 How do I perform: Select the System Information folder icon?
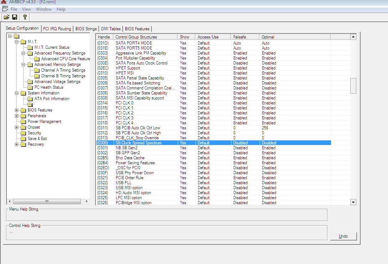point(24,93)
